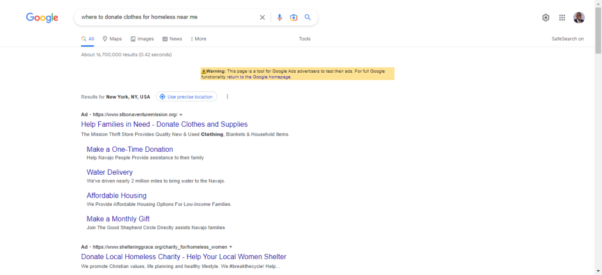Click New York, NY, USA location text

pos(128,97)
